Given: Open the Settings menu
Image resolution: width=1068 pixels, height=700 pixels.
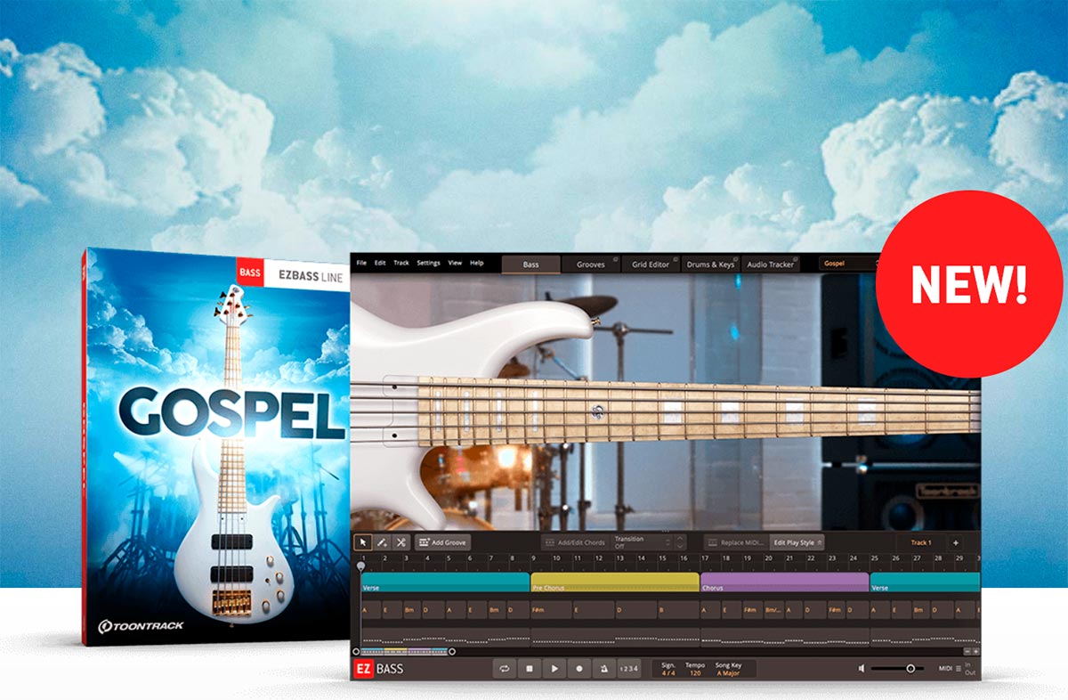Looking at the screenshot, I should [x=428, y=264].
